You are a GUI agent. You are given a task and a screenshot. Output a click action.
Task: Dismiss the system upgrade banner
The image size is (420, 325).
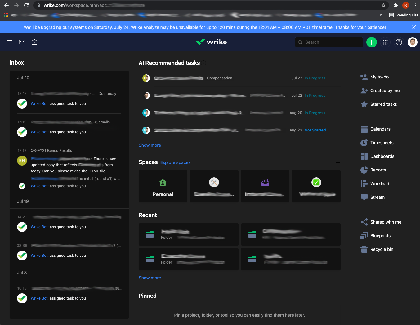414,27
